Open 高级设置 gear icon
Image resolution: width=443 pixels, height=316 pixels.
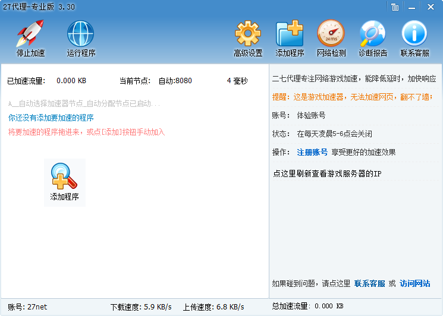coord(248,34)
